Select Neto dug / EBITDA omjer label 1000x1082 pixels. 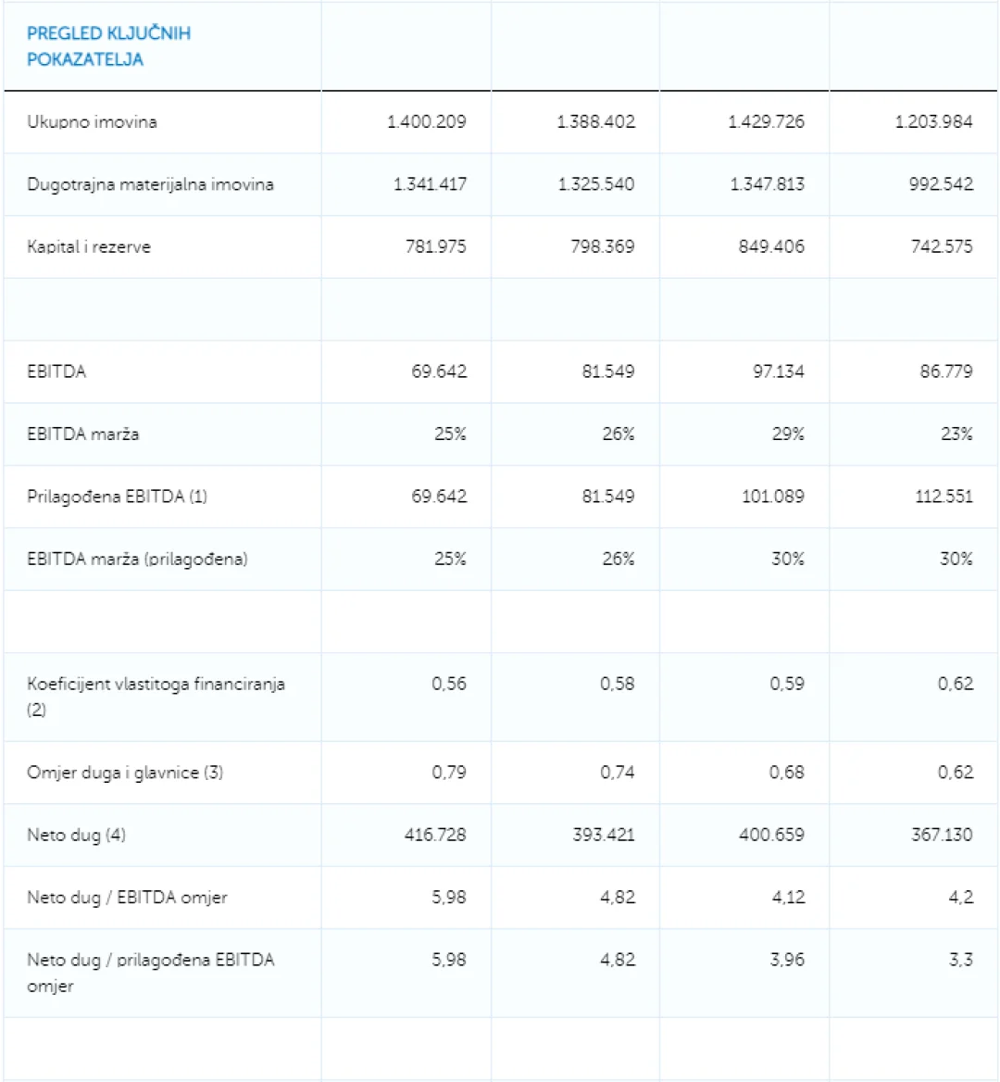tap(127, 898)
